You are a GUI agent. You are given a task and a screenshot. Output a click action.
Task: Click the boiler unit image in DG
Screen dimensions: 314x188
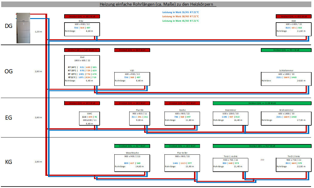tap(23, 28)
